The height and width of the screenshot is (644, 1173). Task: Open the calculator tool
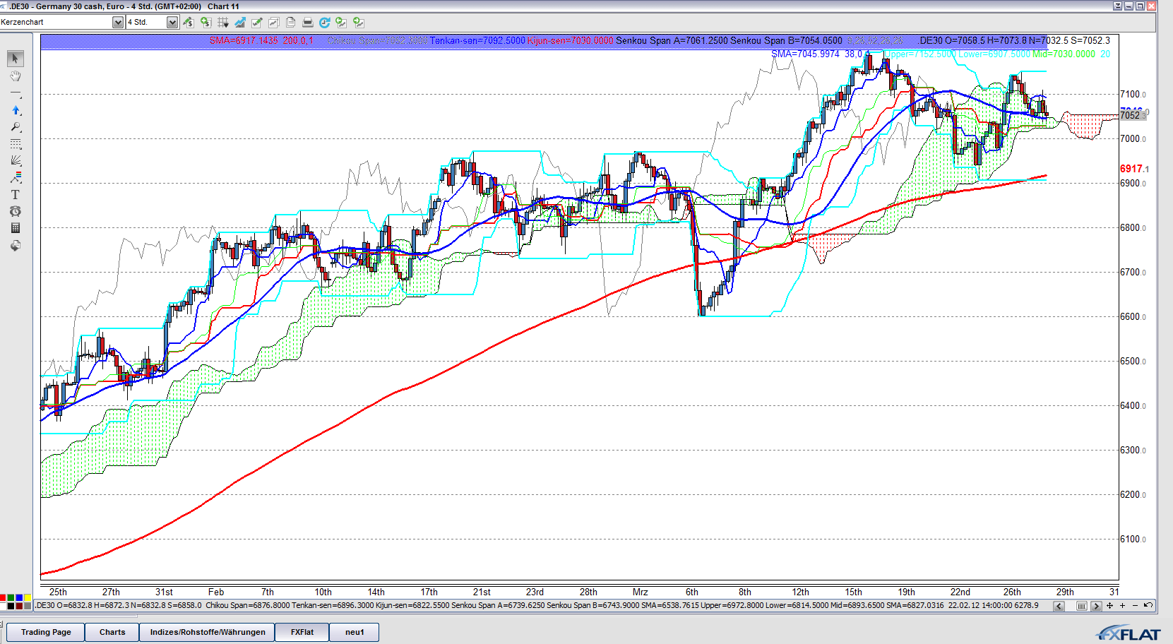[16, 228]
